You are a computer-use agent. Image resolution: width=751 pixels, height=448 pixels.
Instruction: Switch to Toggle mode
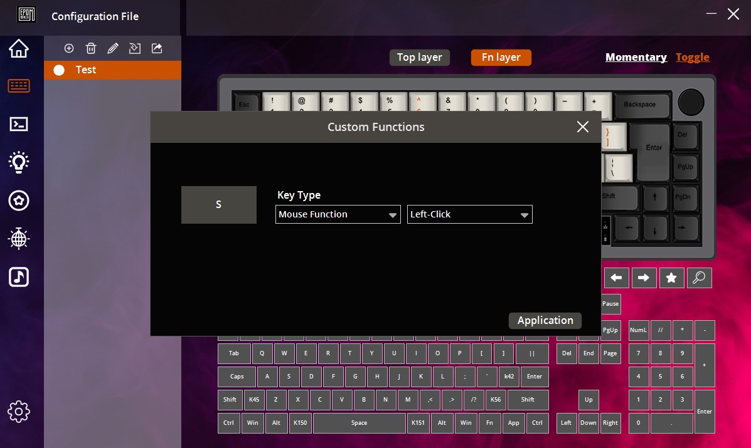692,57
